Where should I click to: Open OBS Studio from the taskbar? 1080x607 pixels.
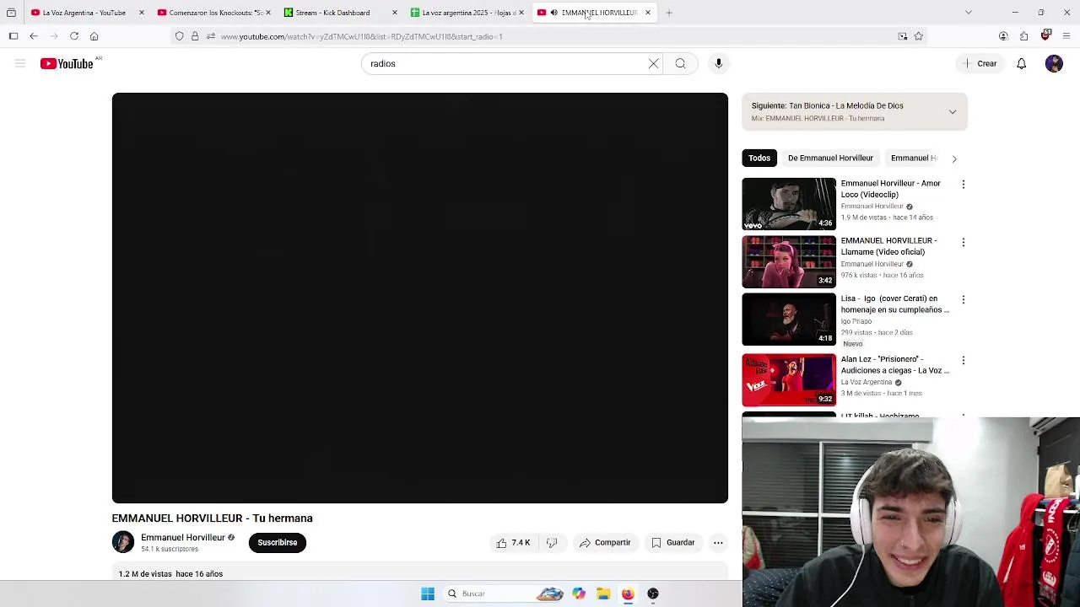(x=653, y=594)
